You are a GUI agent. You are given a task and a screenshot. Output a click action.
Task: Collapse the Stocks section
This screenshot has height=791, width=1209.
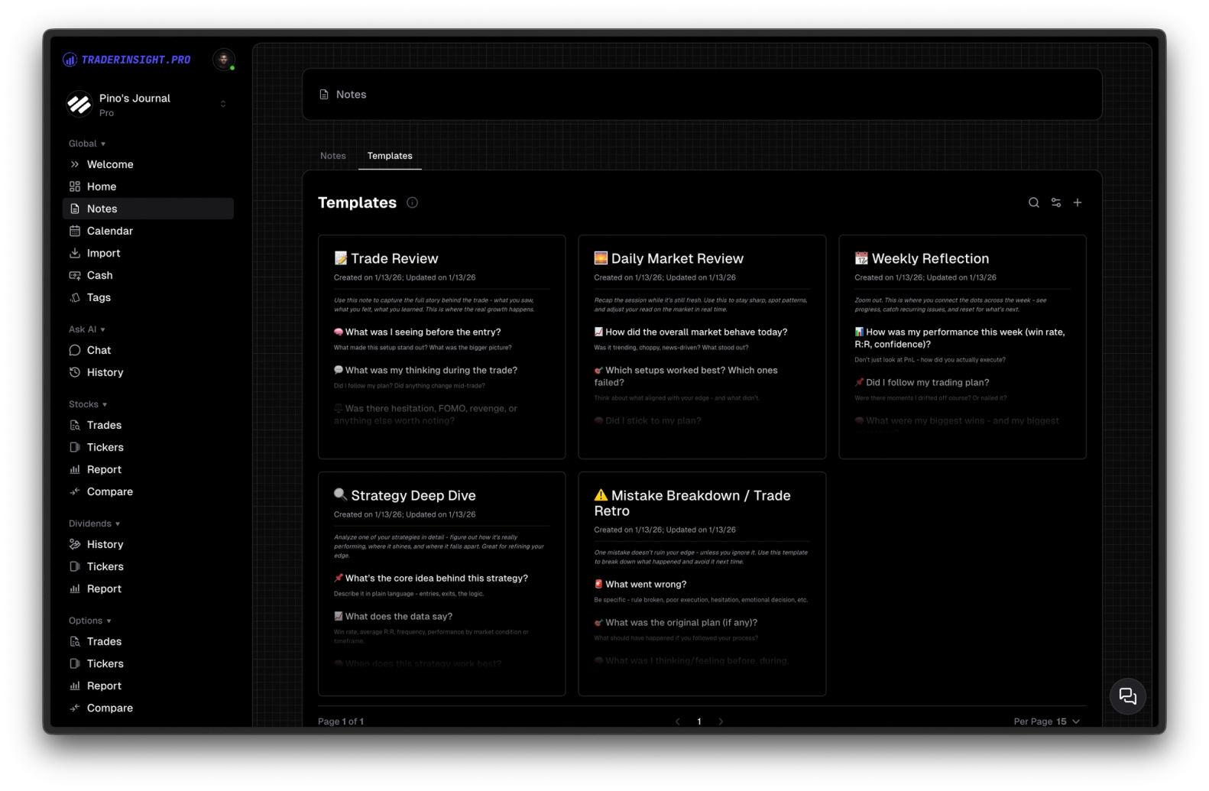click(x=88, y=404)
